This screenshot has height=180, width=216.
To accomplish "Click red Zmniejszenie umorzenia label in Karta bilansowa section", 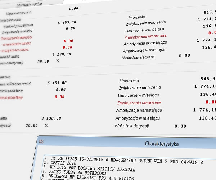I will pyautogui.click(x=145, y=37).
